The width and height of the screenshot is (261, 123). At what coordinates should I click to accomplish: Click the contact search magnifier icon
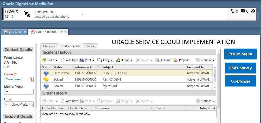[31, 79]
